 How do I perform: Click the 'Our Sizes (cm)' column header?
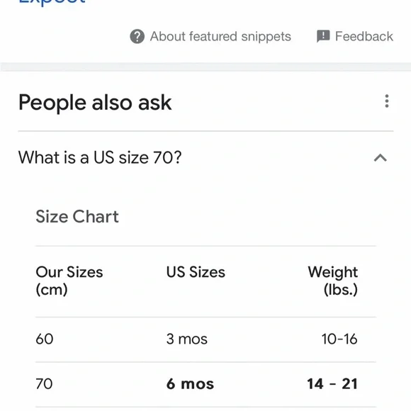(x=69, y=281)
